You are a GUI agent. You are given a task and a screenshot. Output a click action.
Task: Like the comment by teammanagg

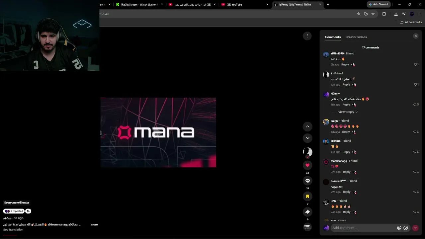(x=415, y=172)
